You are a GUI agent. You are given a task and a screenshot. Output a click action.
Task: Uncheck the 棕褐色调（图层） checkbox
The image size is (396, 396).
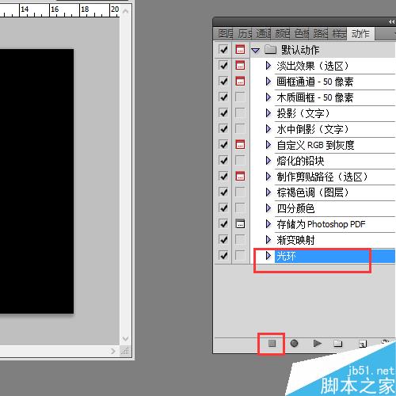pos(223,192)
